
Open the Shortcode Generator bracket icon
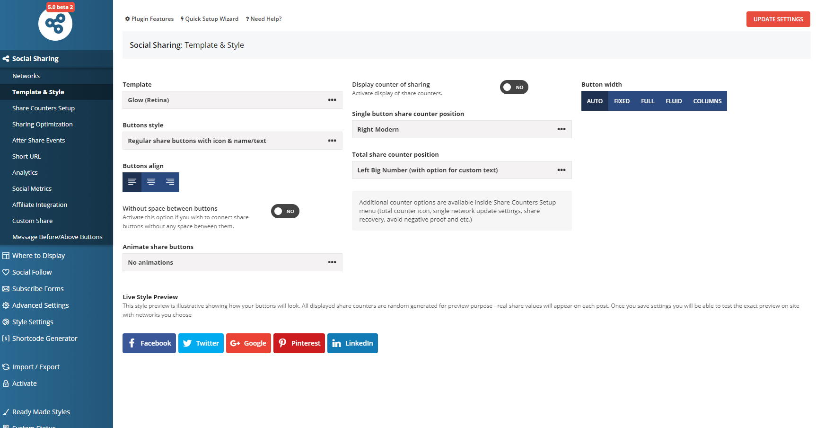click(6, 338)
